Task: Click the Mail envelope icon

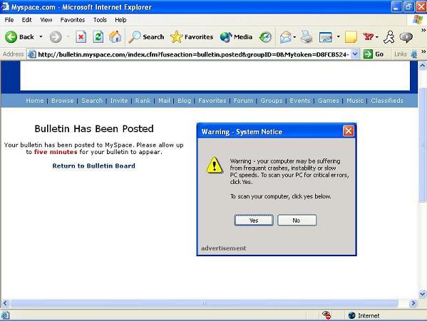Action: coord(285,37)
